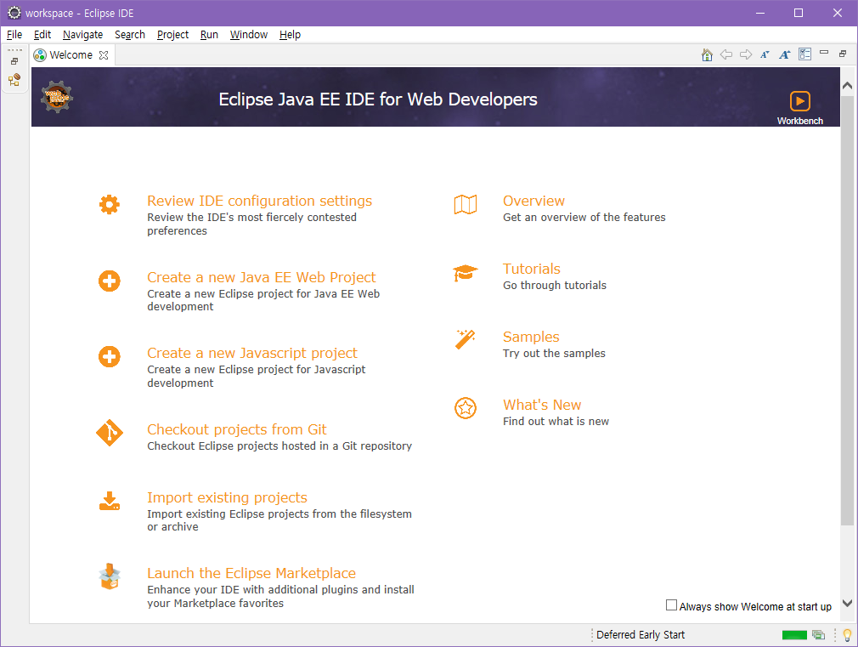Viewport: 858px width, 647px height.
Task: Select the Welcome tab
Action: tap(71, 54)
